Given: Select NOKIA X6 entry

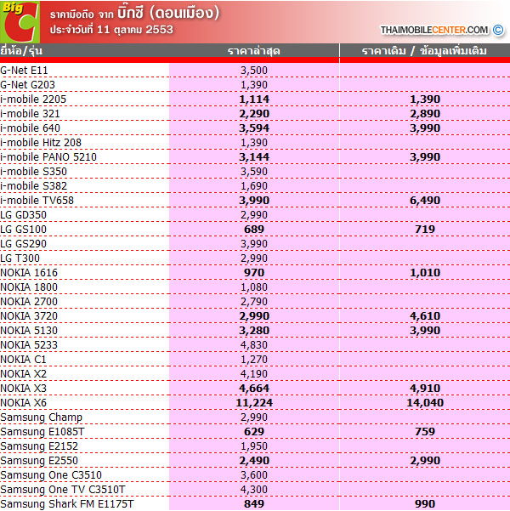Looking at the screenshot, I should coord(24,402).
